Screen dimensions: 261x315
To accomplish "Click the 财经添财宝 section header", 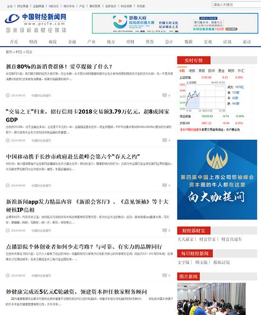I will click(194, 230).
